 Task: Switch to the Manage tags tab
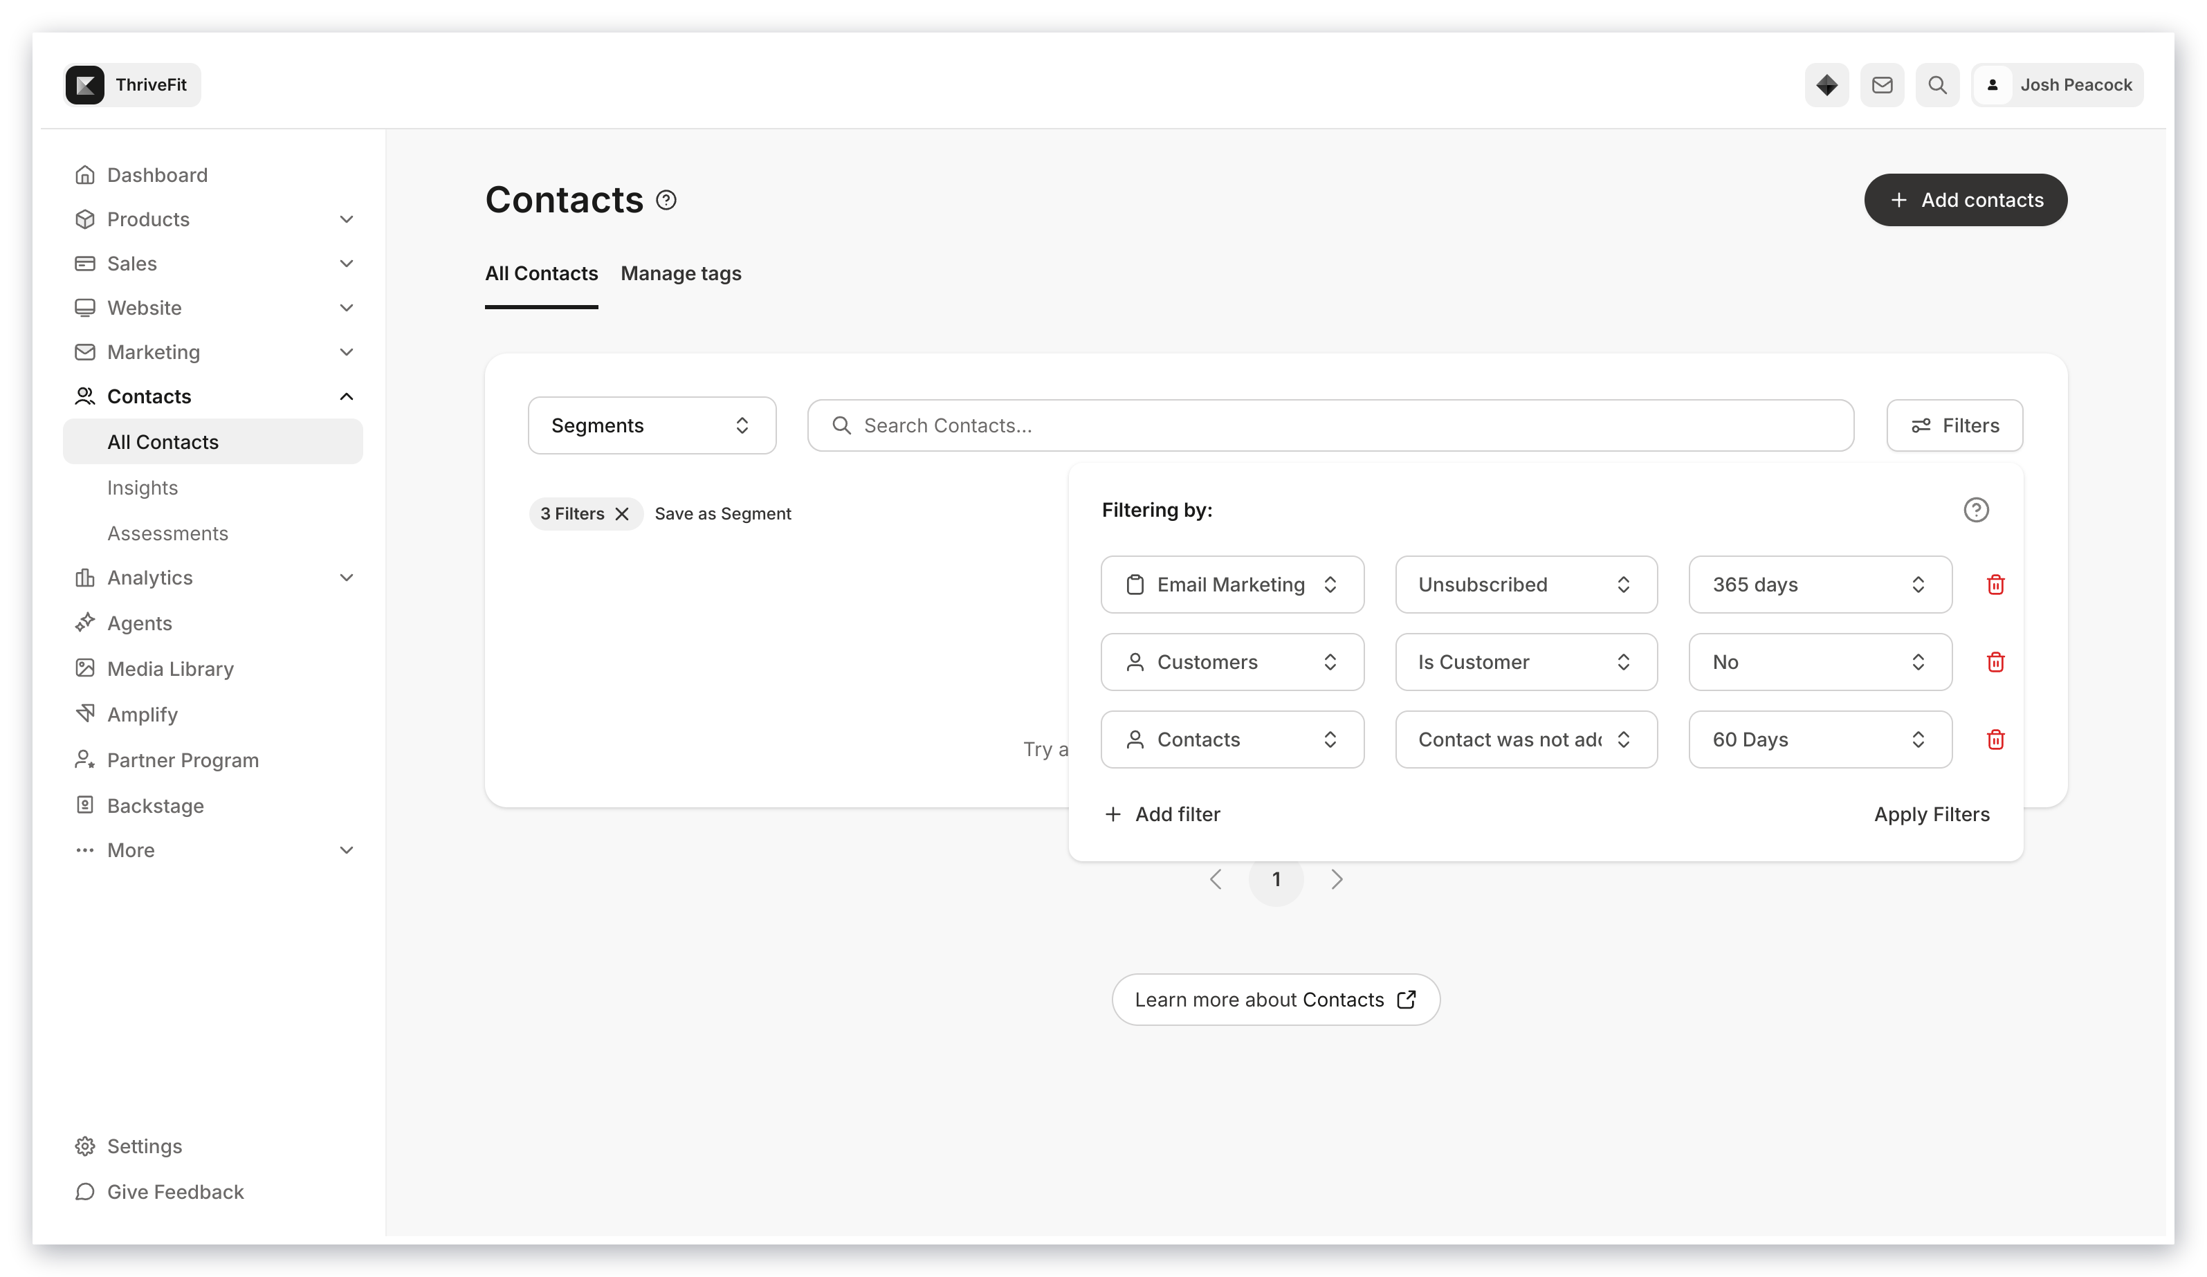point(681,274)
